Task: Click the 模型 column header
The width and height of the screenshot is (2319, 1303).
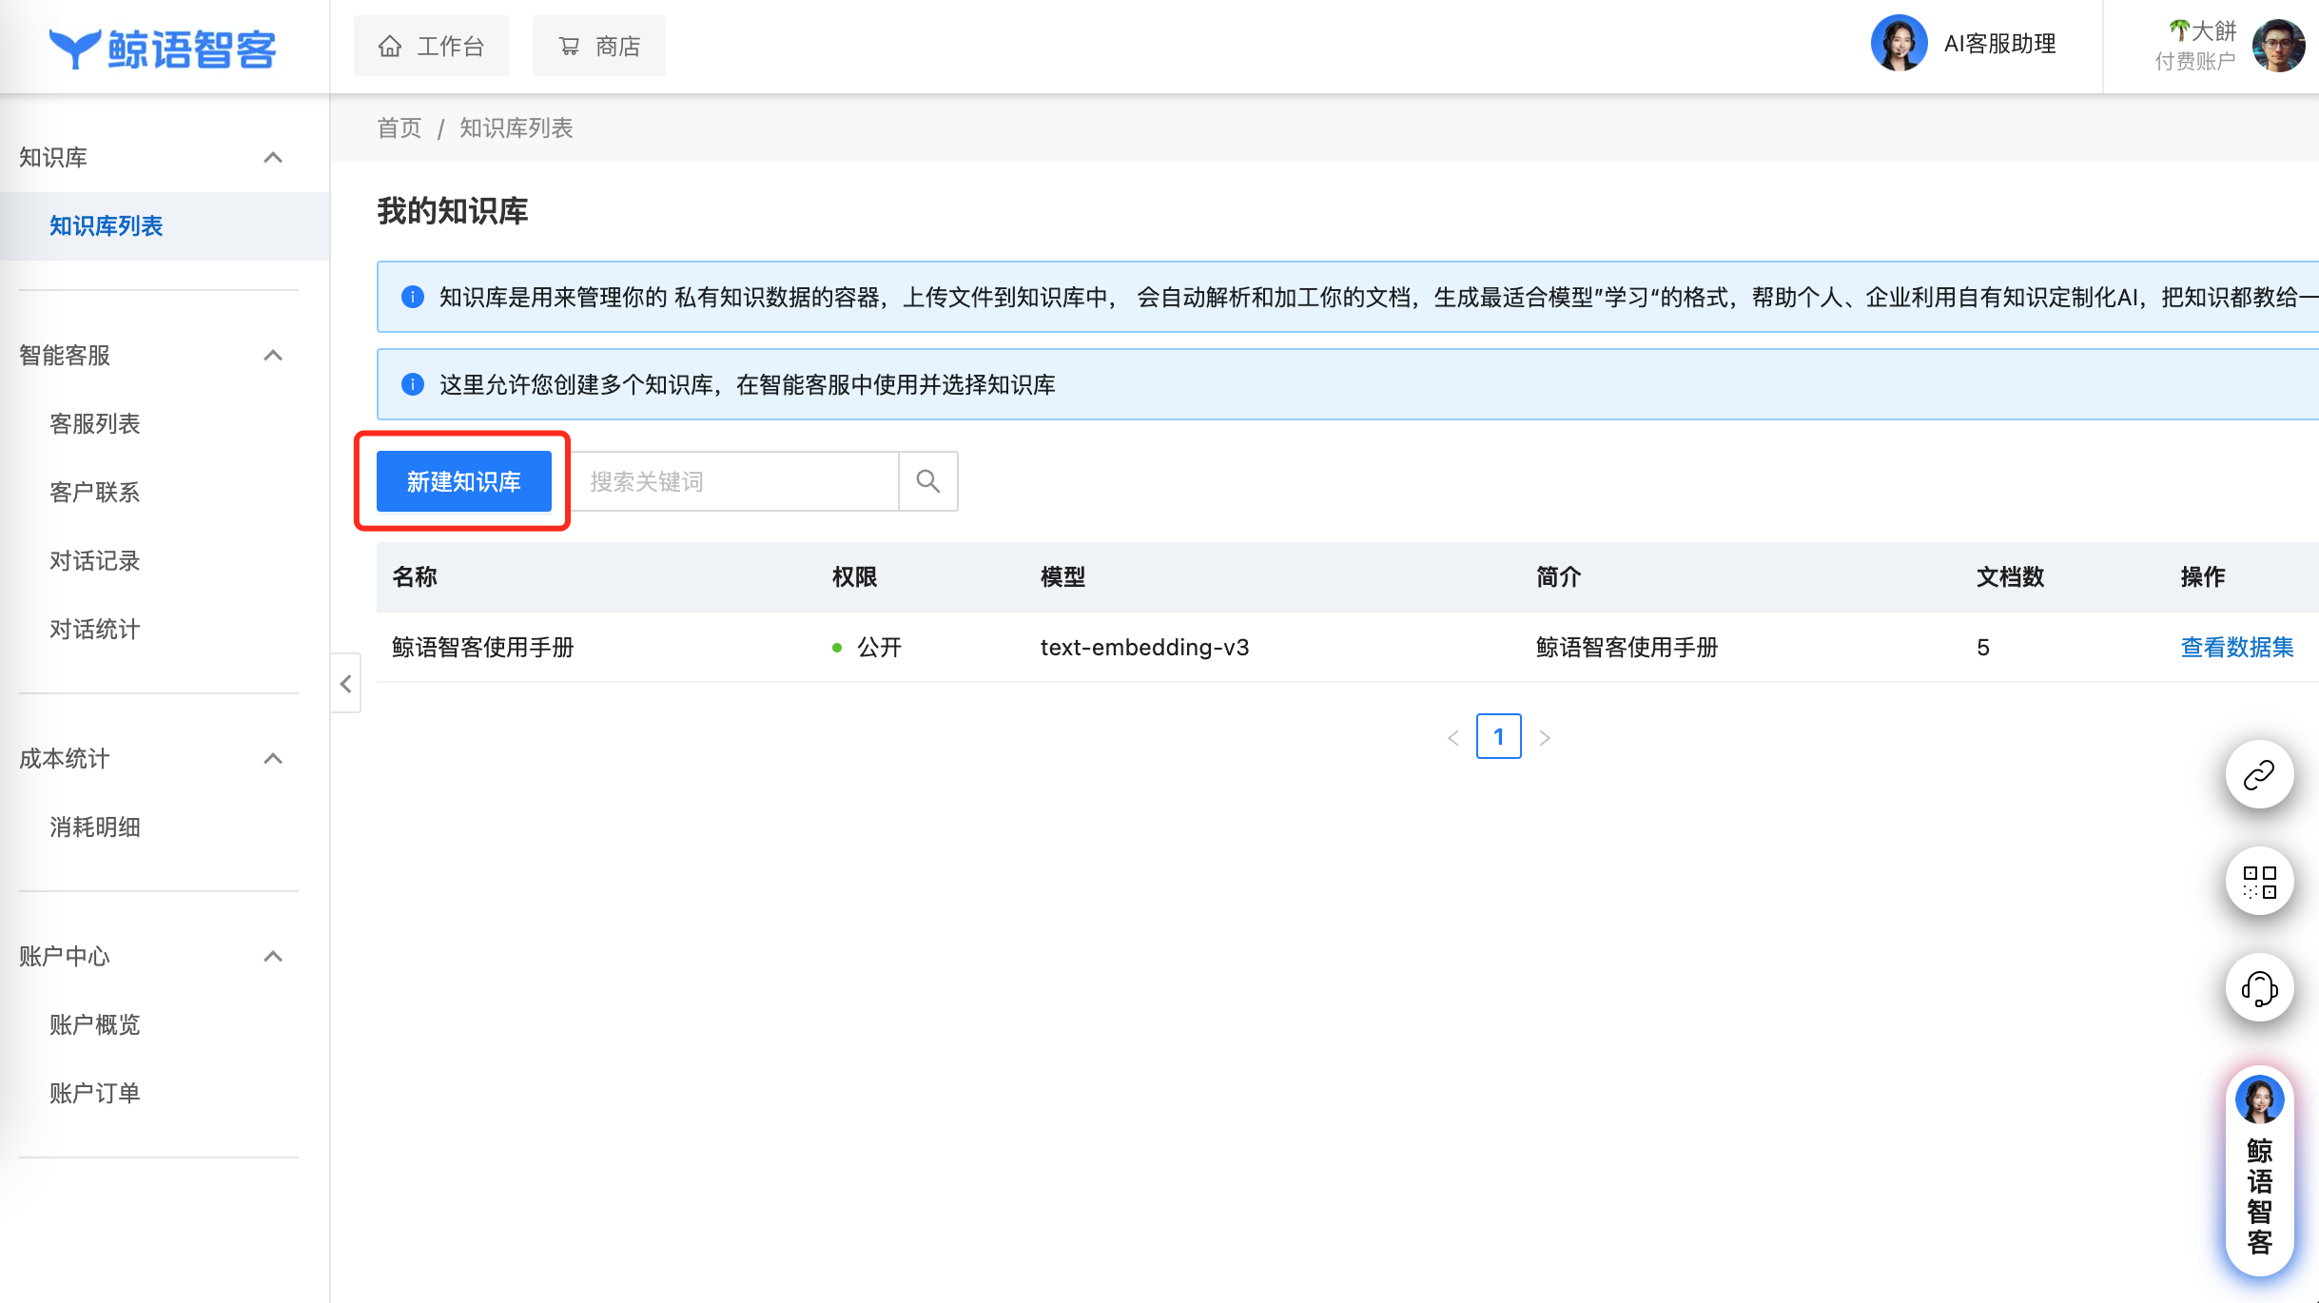Action: [x=1062, y=576]
